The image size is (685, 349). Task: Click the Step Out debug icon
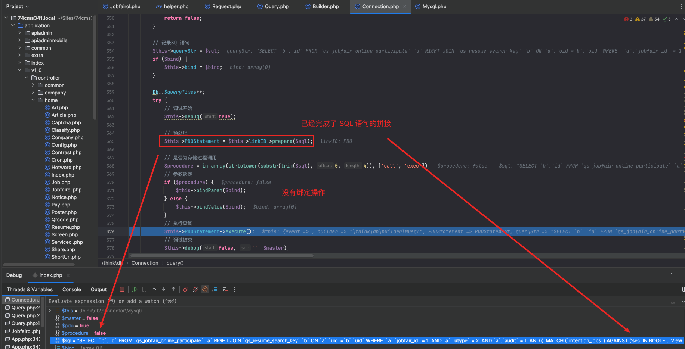click(x=173, y=289)
